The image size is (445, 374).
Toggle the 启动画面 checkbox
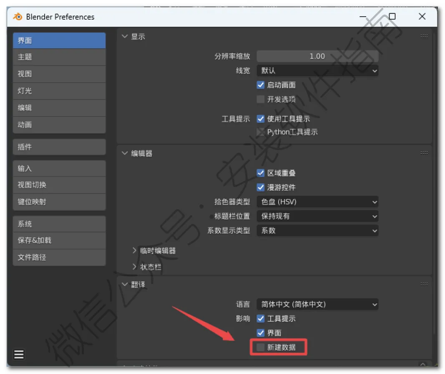261,85
